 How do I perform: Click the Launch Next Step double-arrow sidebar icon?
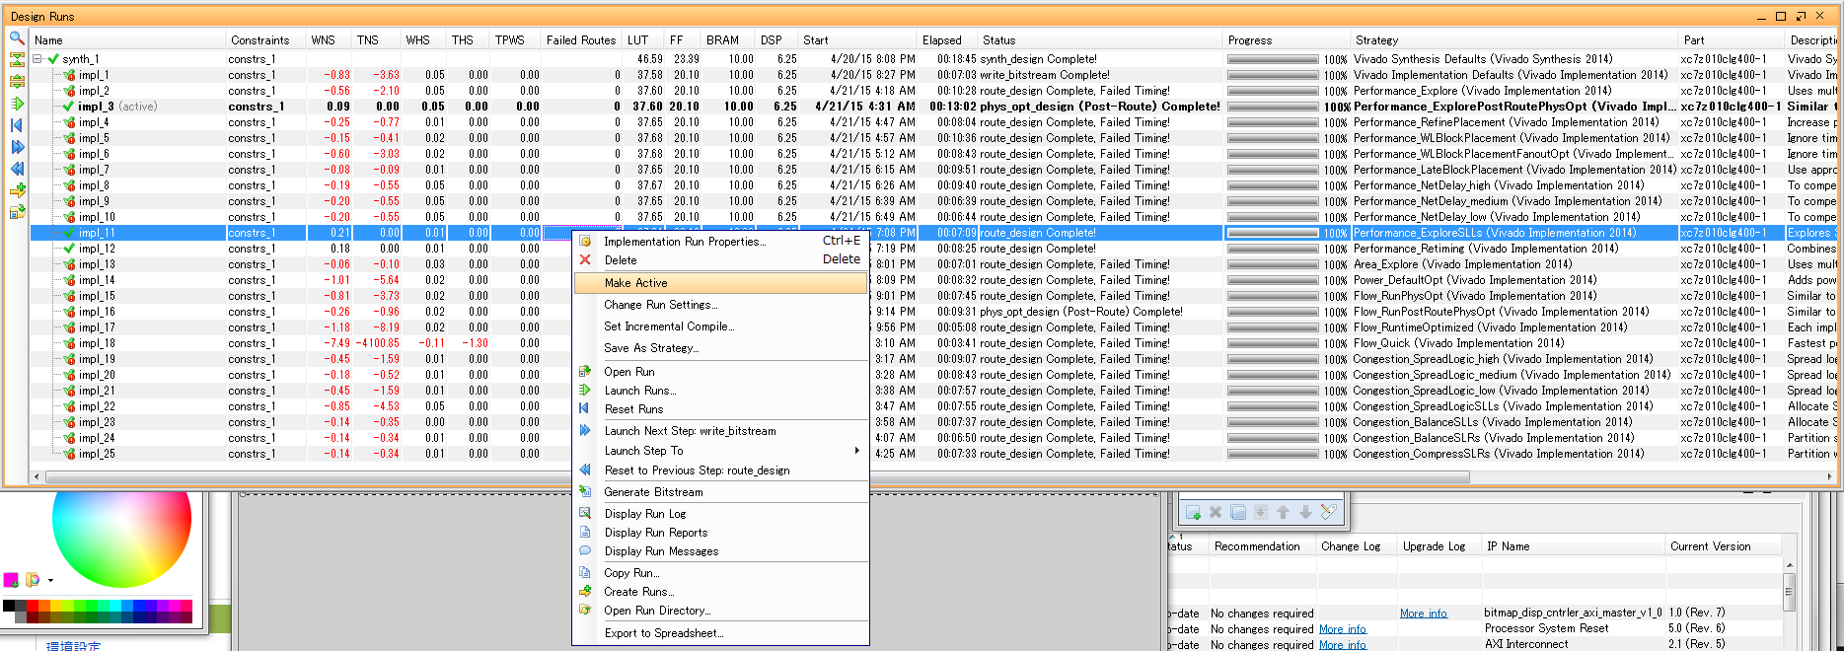[17, 147]
